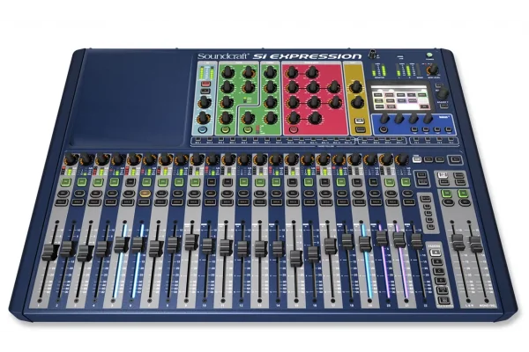
Task: Click the upper knob in yellow output section
Action: coord(355,87)
